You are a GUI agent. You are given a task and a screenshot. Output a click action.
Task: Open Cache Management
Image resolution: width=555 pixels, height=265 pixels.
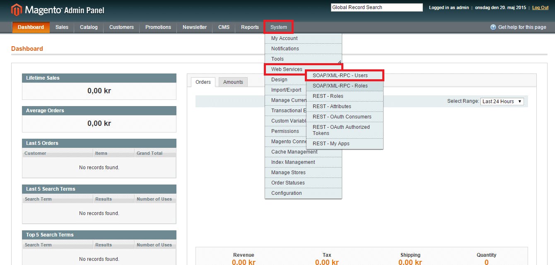[x=304, y=152]
